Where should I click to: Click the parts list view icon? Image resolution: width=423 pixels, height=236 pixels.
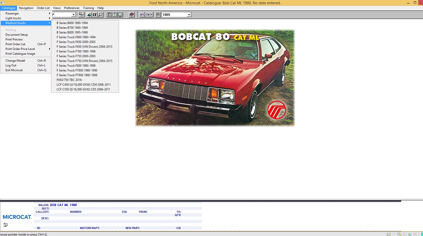tap(109, 15)
